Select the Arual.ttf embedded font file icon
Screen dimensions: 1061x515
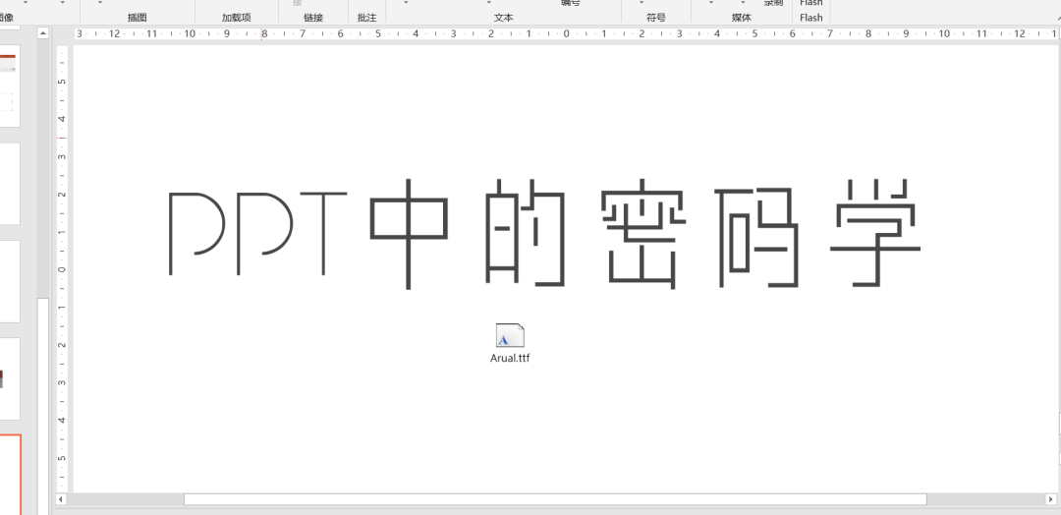[x=510, y=336]
